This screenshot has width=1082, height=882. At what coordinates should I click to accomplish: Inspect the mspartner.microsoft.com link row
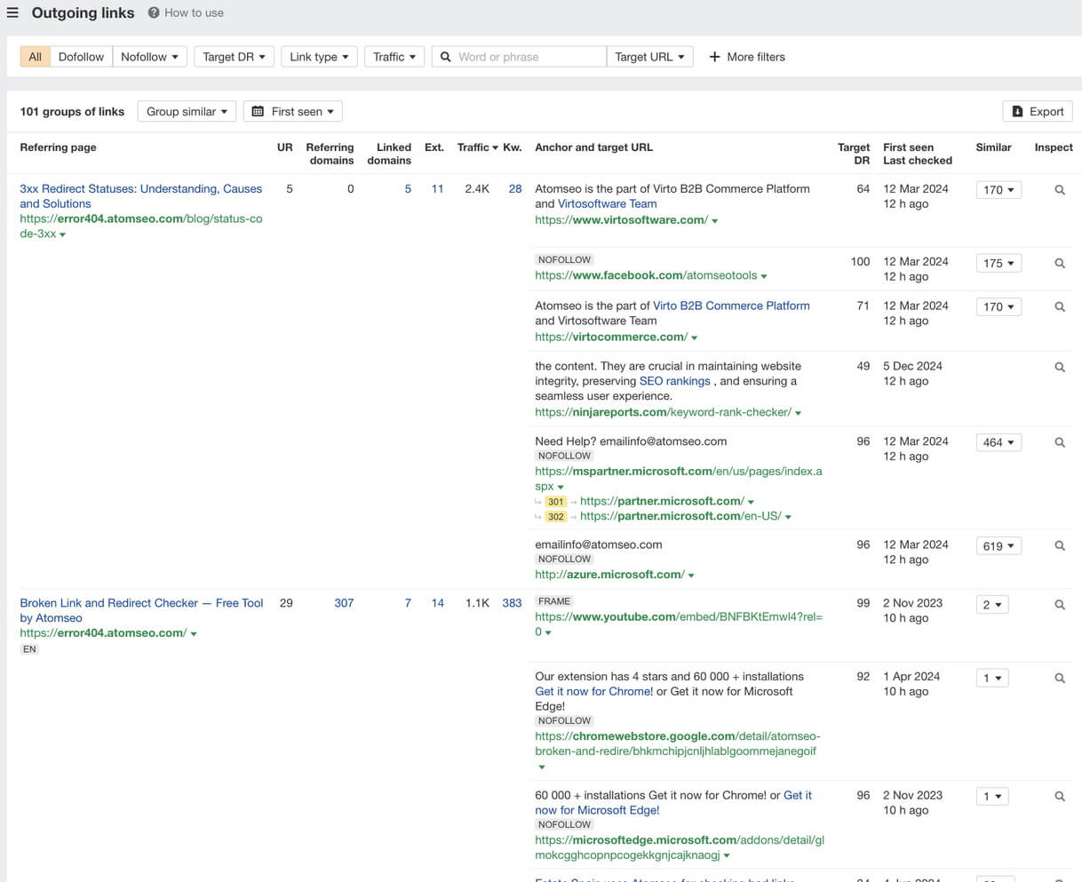pyautogui.click(x=1059, y=442)
